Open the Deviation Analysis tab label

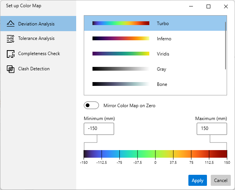point(36,24)
